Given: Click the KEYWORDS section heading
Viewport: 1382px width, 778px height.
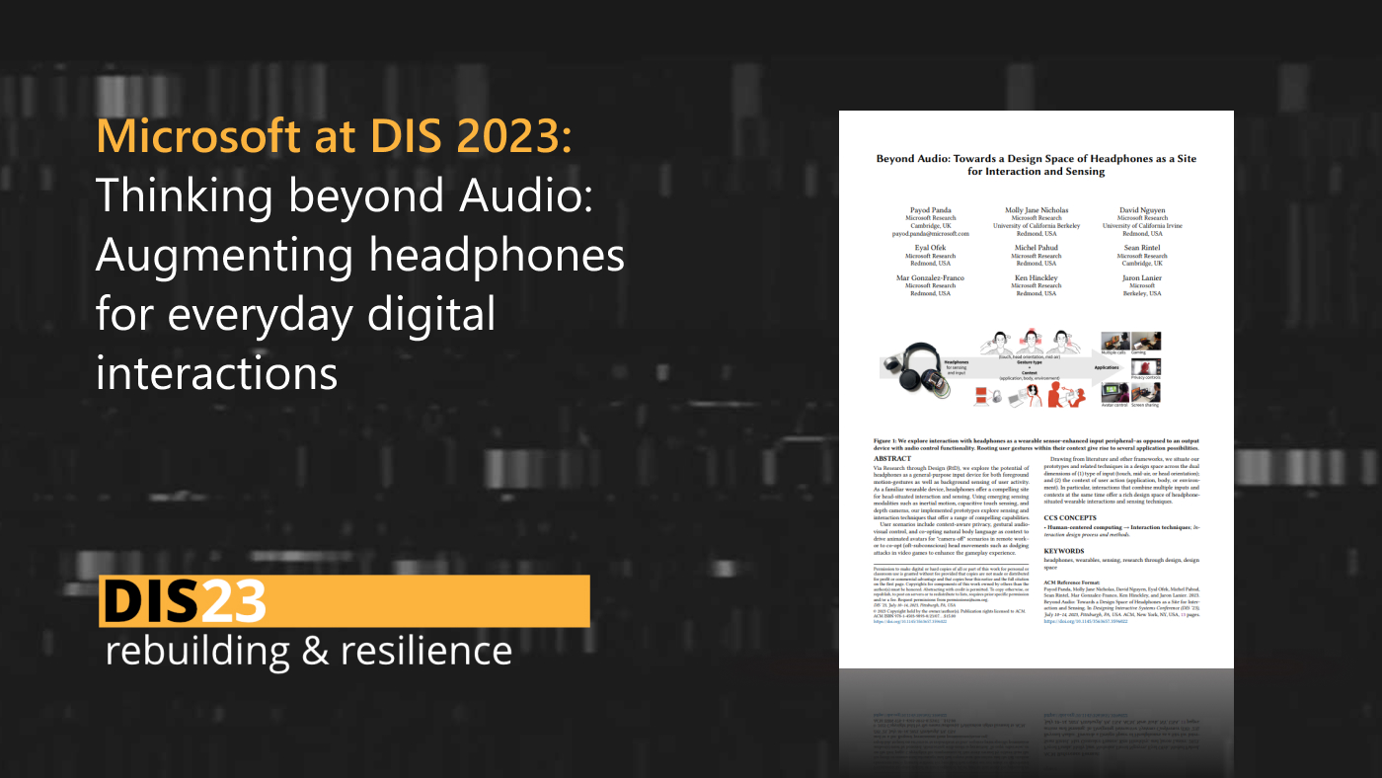Looking at the screenshot, I should pos(1066,551).
